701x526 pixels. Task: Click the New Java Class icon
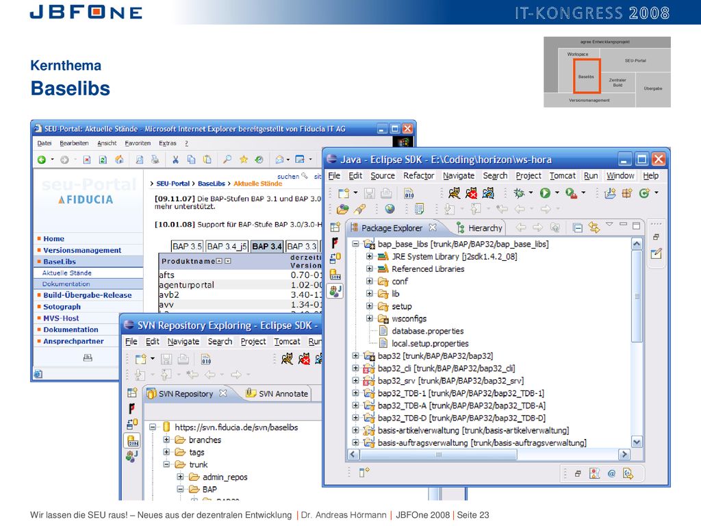point(644,193)
